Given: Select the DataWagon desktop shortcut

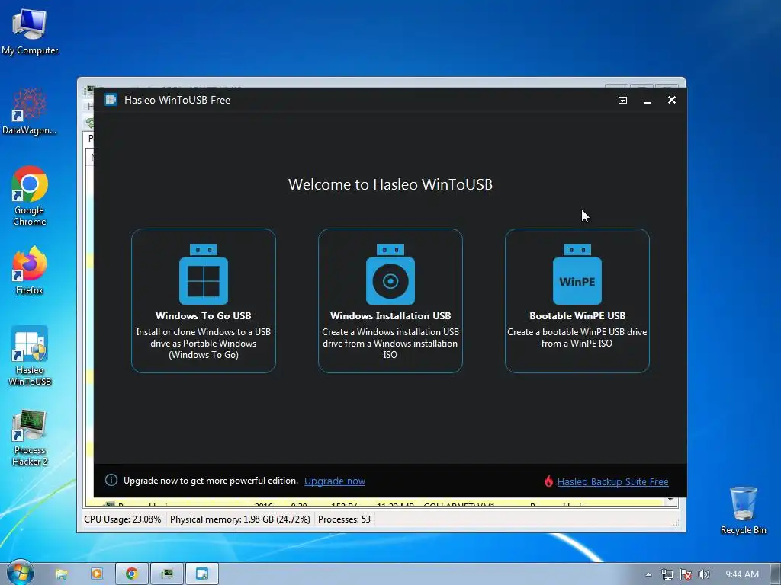Looking at the screenshot, I should (x=30, y=112).
